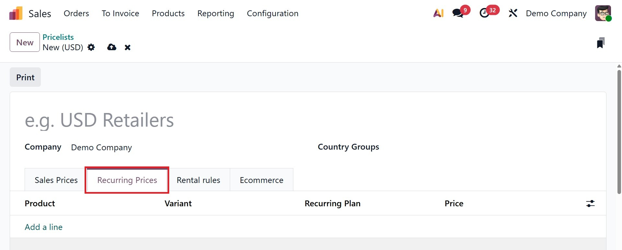Viewport: 622px width, 250px height.
Task: Open the Activities clock icon
Action: tap(484, 13)
